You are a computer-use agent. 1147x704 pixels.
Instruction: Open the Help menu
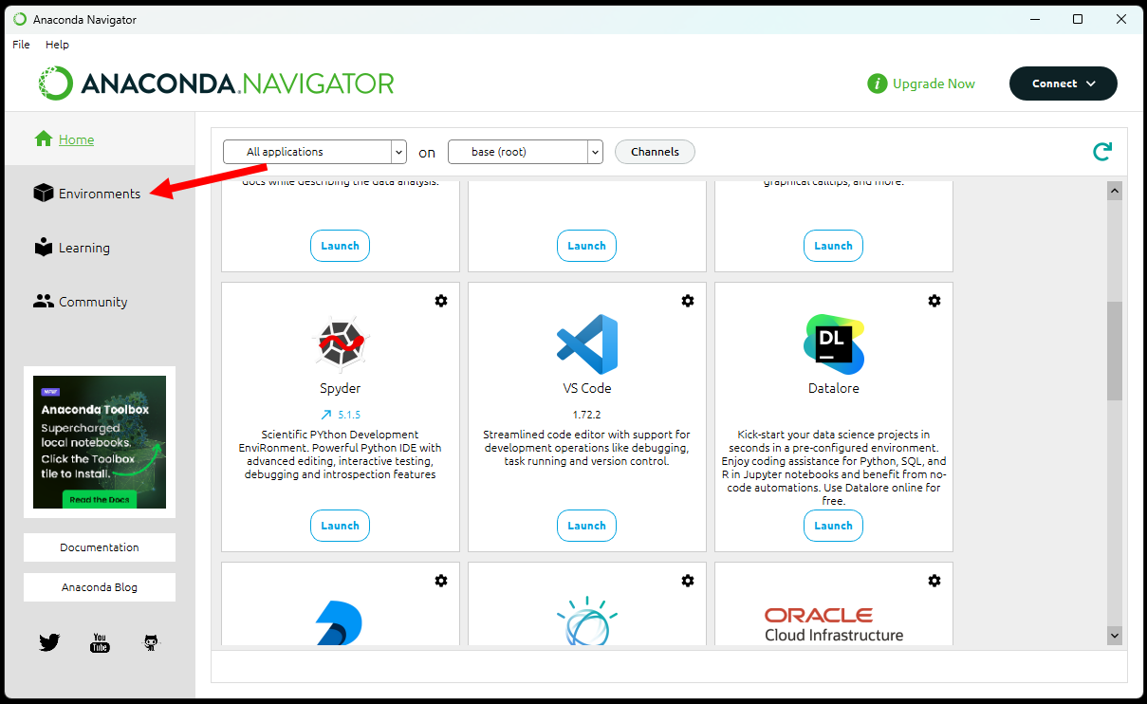click(57, 44)
